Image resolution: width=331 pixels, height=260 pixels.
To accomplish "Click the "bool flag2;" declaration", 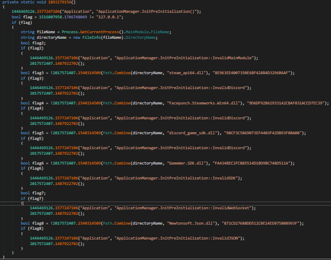I will pyautogui.click(x=33, y=43).
